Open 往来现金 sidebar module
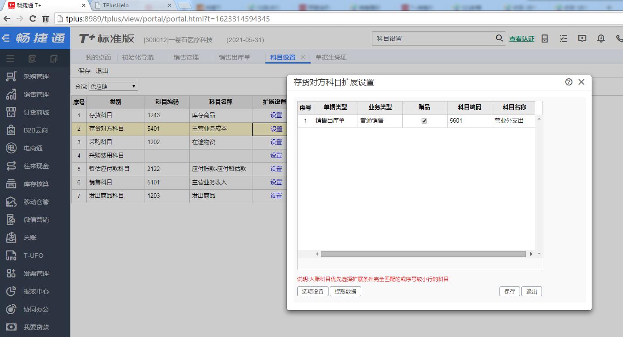Viewport: 623px width, 337px height. coord(35,166)
